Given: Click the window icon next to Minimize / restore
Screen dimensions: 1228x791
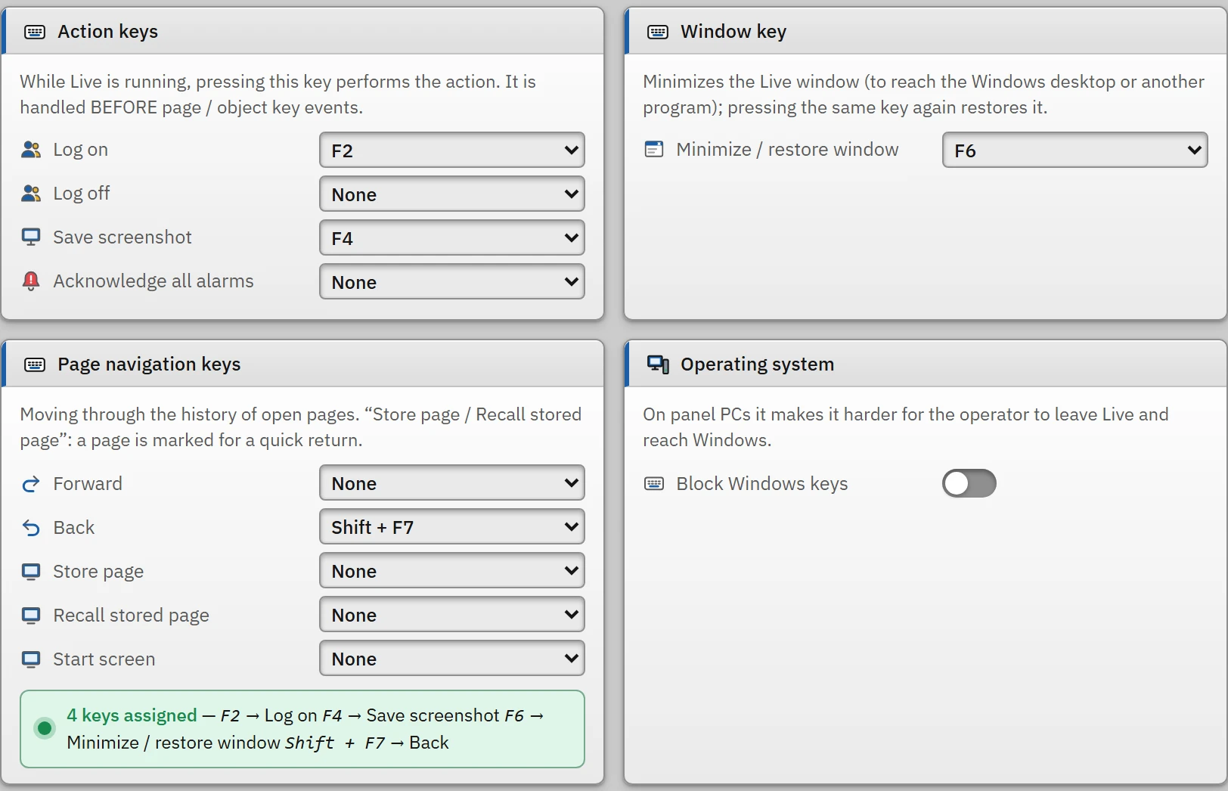Looking at the screenshot, I should pyautogui.click(x=654, y=150).
